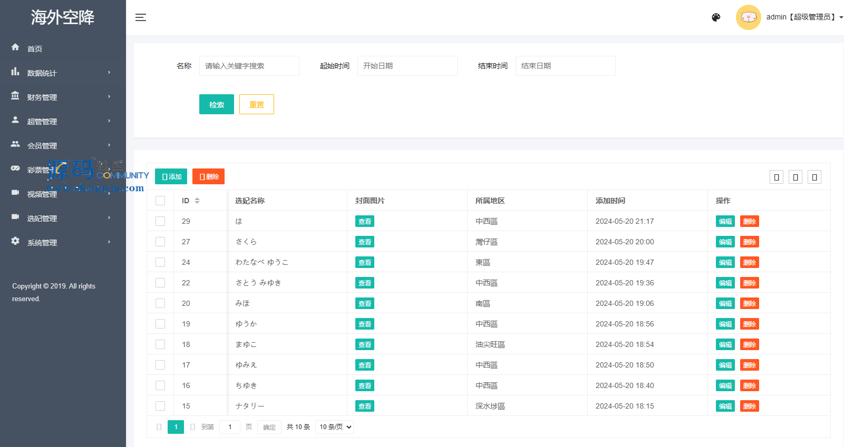Click the bar chart icon for 数据统计

pos(15,72)
